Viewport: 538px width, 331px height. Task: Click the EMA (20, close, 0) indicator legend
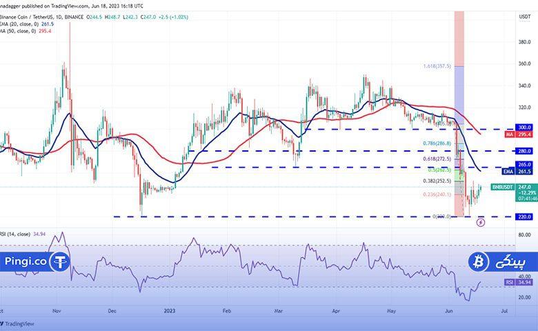coord(27,24)
